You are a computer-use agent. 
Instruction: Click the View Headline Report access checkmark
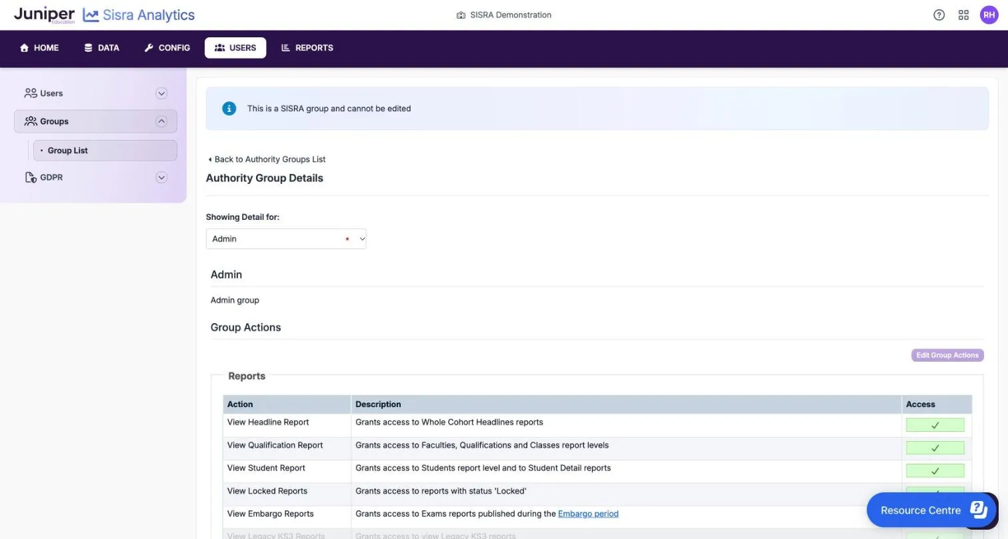935,425
